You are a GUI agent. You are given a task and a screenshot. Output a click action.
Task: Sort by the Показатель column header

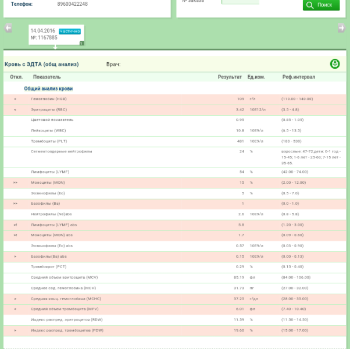pyautogui.click(x=47, y=77)
